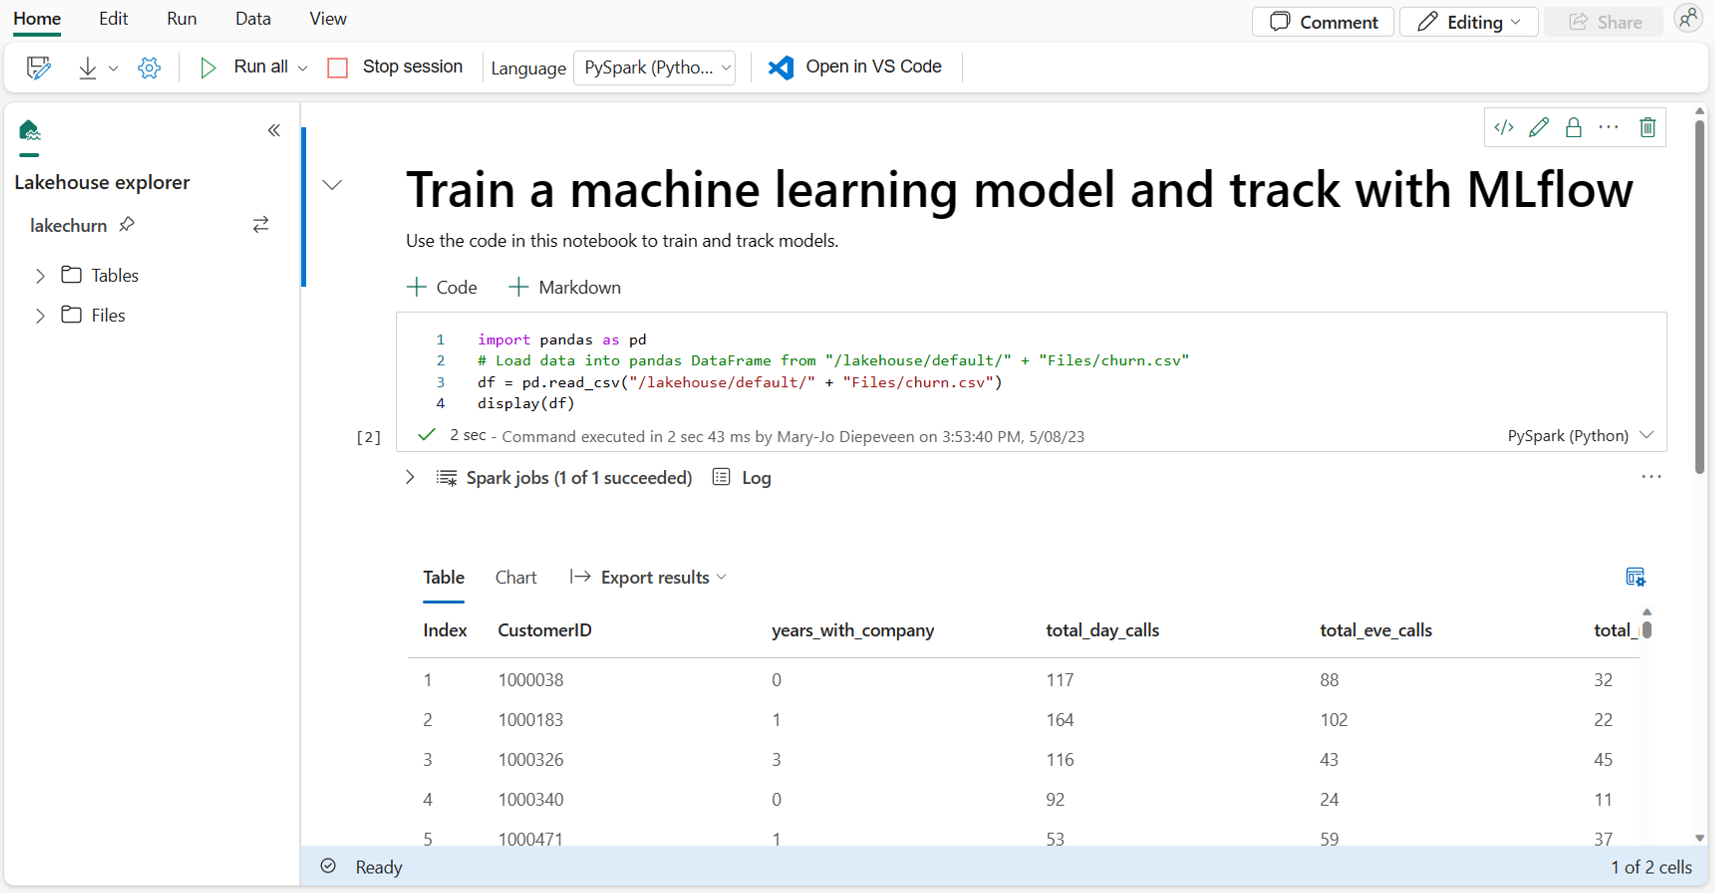Screen dimensions: 1715x893
Task: Click the red Stop session square icon
Action: coord(337,67)
